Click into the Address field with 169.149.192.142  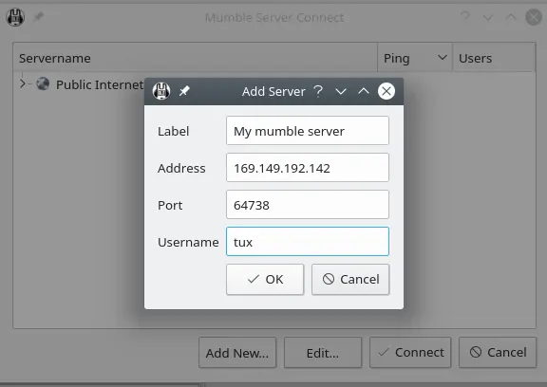point(308,168)
